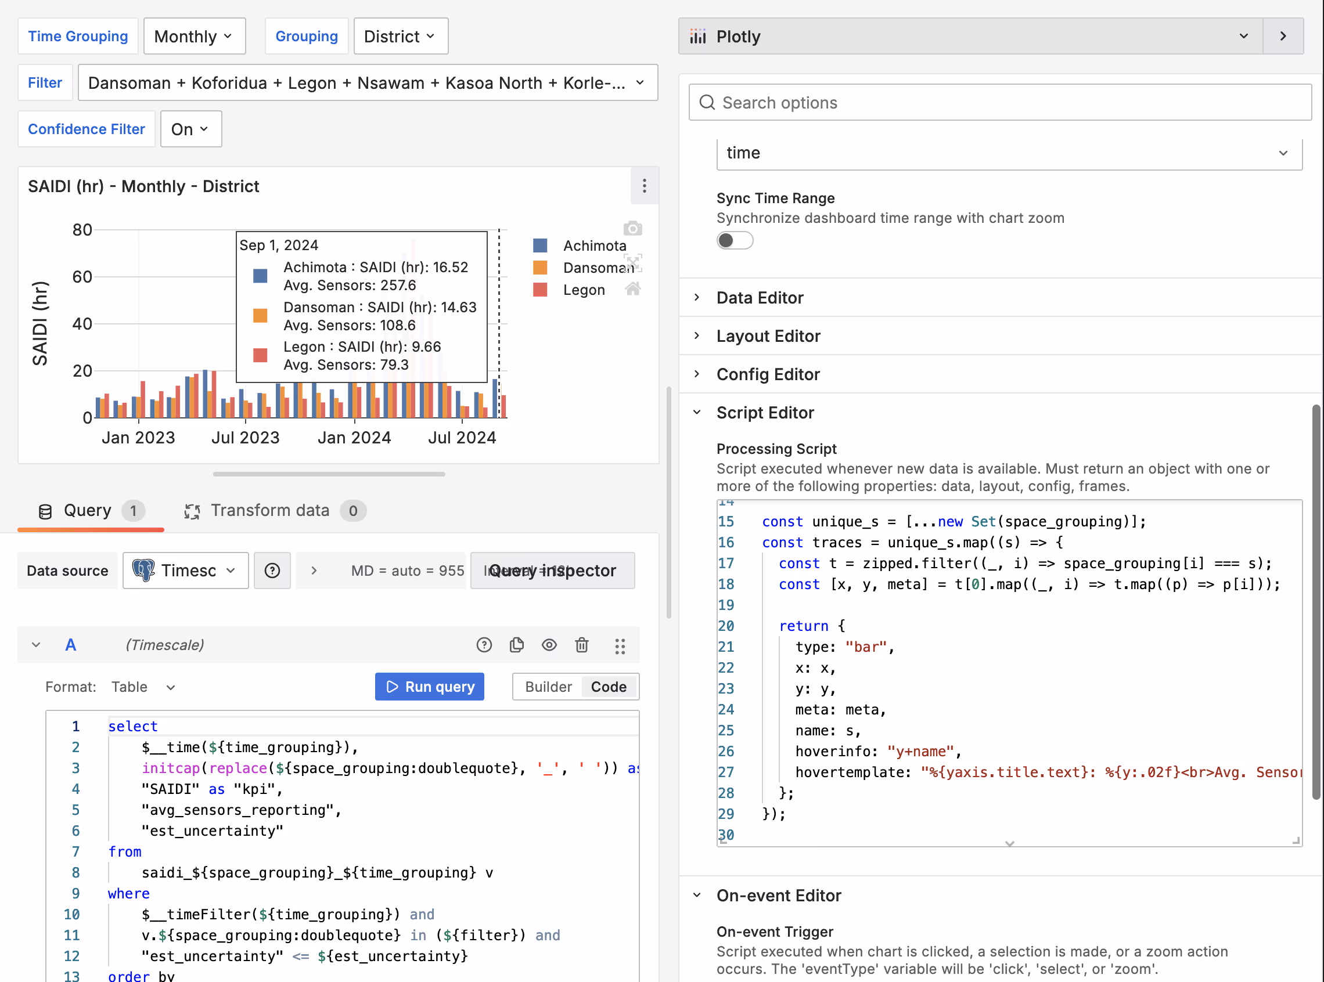The height and width of the screenshot is (982, 1324).
Task: Enable the Sync Time Range toggle
Action: click(735, 240)
